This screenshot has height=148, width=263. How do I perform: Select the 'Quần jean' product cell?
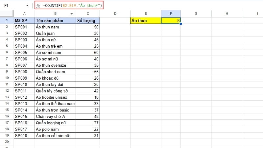tap(55, 33)
